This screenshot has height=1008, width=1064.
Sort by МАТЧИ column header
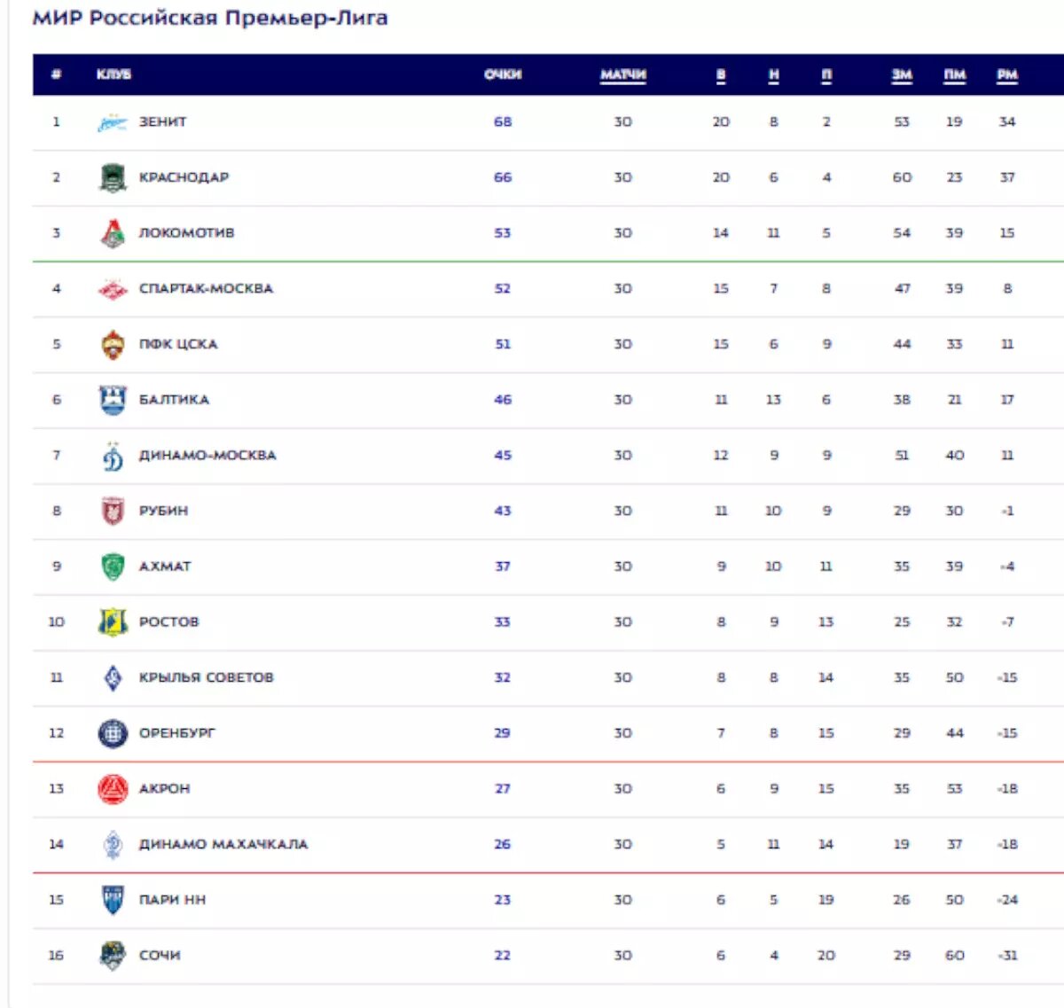tap(623, 74)
